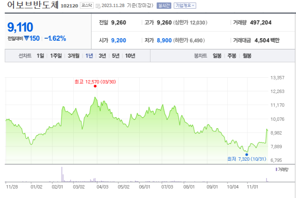Click the 상한가 12,030 upper limit text
The image size is (296, 198).
tap(190, 23)
